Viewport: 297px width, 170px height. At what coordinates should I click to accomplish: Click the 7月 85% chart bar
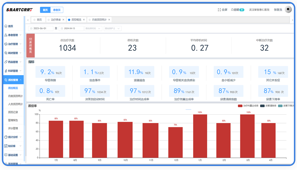coord(56,139)
